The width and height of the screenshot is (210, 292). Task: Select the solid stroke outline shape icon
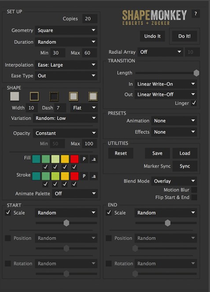pyautogui.click(x=34, y=96)
